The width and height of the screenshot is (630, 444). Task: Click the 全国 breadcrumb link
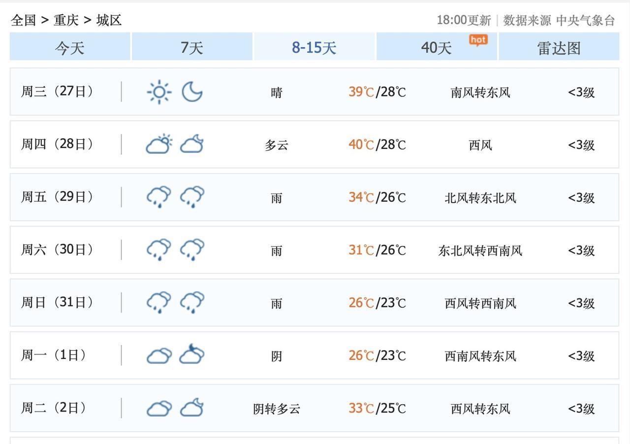[24, 20]
